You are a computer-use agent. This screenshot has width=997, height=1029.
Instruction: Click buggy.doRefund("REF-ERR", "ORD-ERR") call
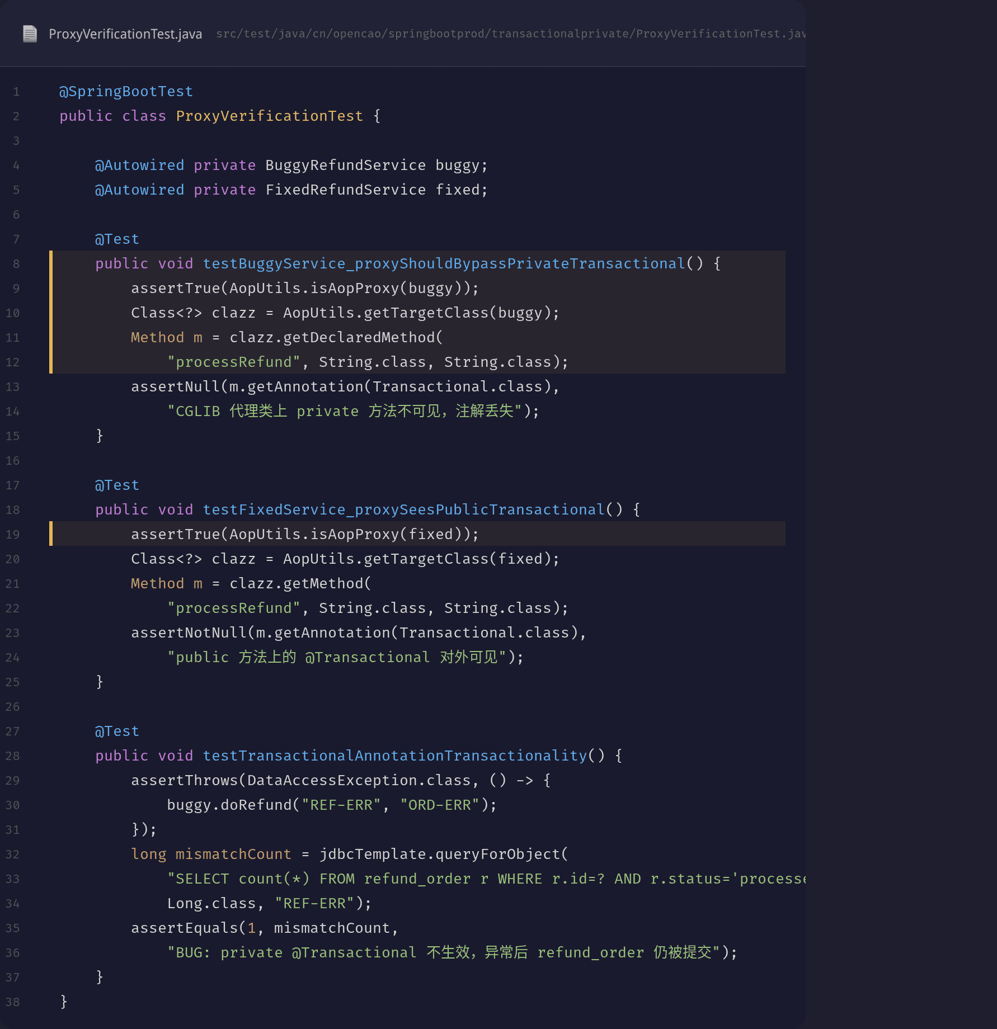pyautogui.click(x=332, y=805)
